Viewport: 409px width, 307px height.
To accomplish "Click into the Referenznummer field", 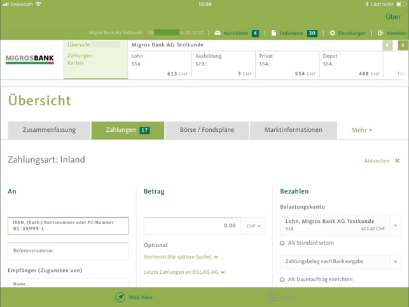I will click(x=68, y=251).
